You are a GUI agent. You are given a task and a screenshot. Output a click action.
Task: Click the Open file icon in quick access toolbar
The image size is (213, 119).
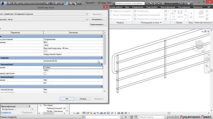10,3
